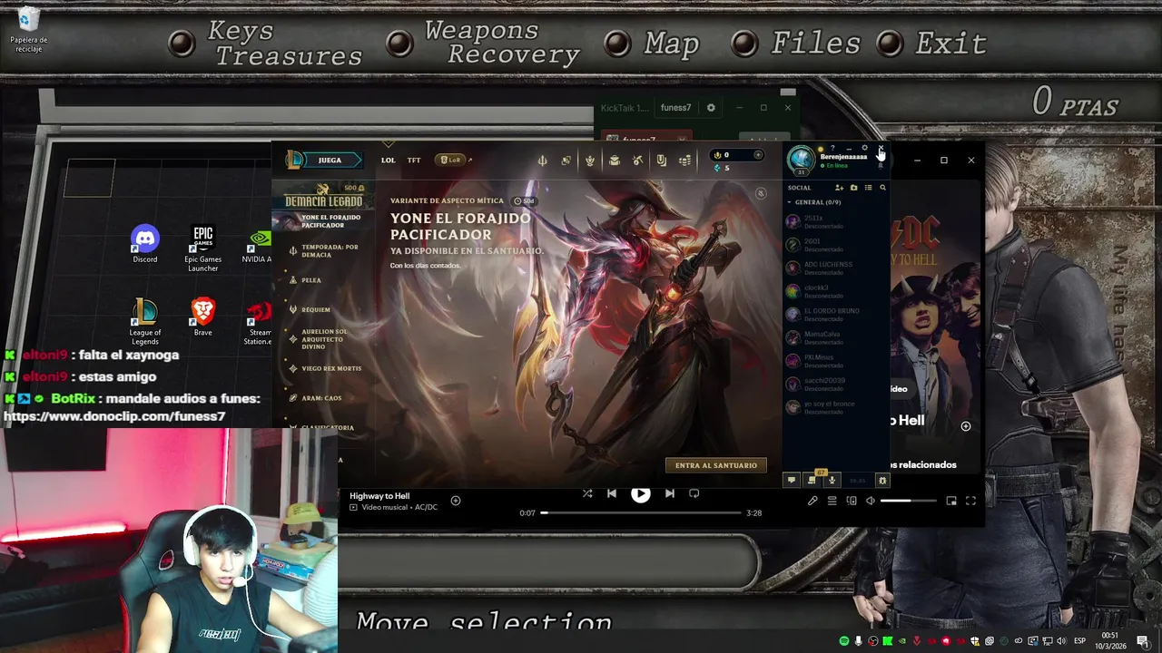
Task: Open League client help question mark
Action: click(x=832, y=148)
